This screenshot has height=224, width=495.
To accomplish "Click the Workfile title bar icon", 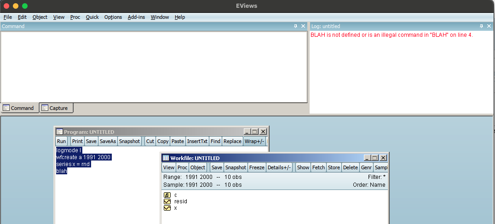I will [x=166, y=158].
